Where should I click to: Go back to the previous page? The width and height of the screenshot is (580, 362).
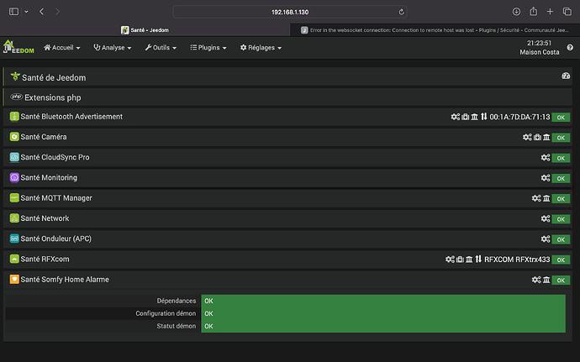tap(42, 12)
